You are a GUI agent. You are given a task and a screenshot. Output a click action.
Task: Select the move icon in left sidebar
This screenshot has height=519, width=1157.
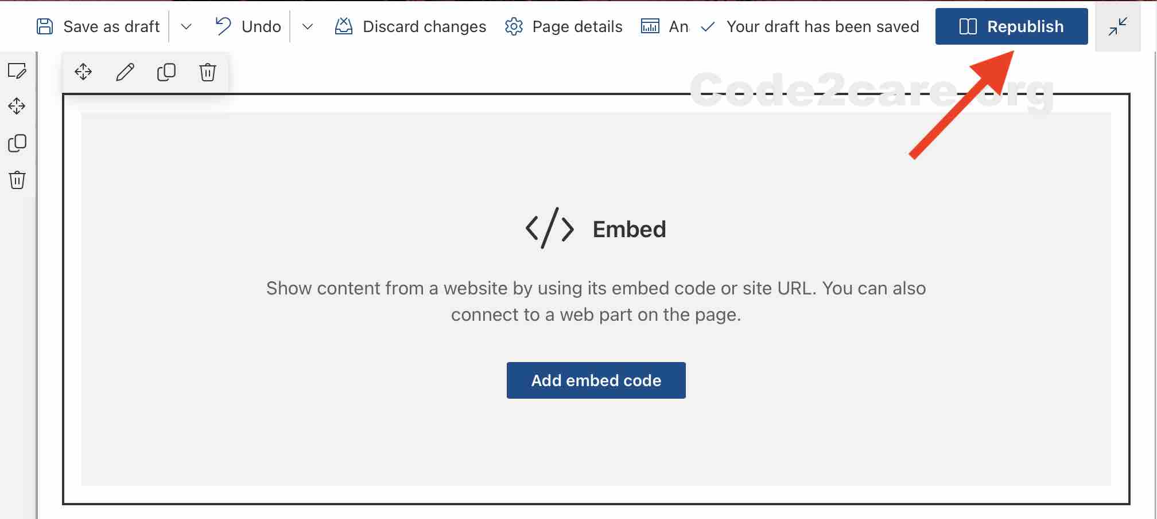click(17, 107)
